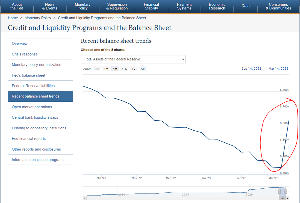Set chart zoom to All

pos(142,69)
